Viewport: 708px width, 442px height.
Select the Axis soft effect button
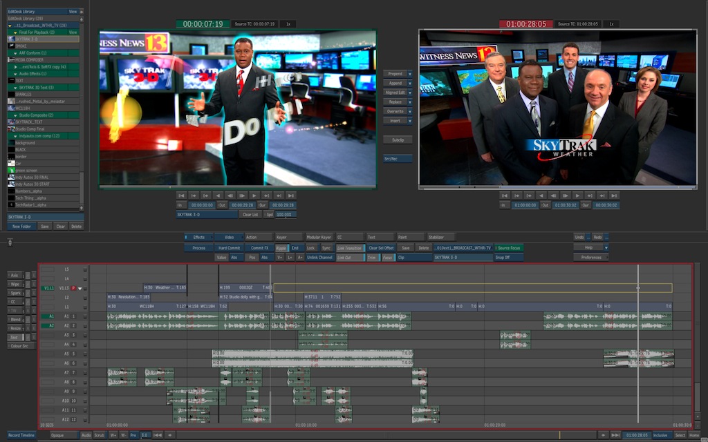(15, 275)
